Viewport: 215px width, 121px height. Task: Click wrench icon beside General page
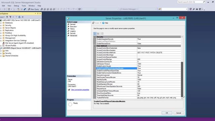[x=69, y=24]
